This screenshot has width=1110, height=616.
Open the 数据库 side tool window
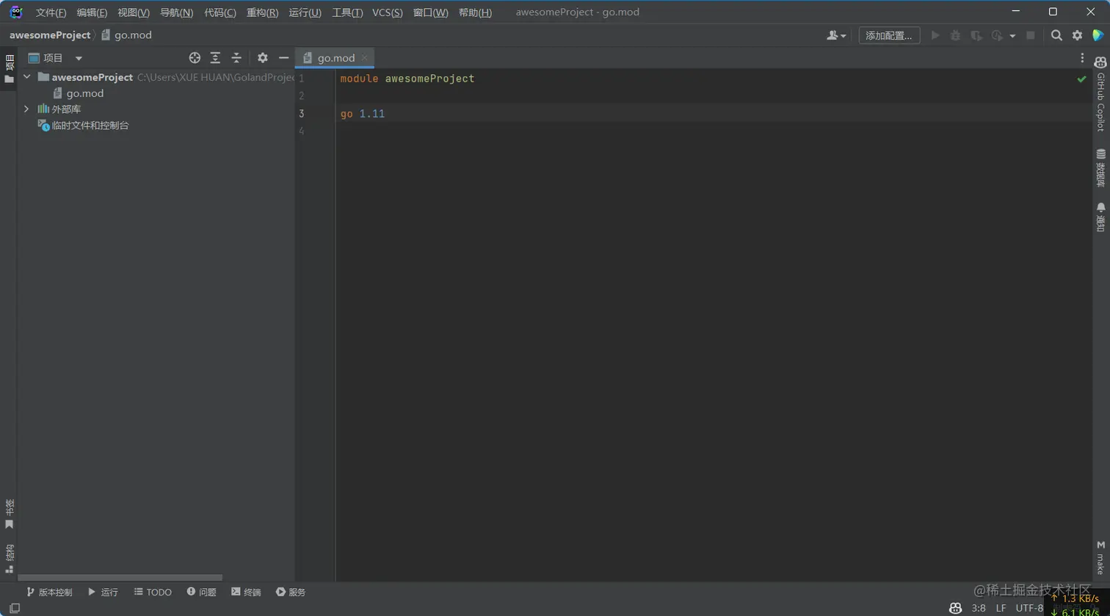coord(1100,168)
